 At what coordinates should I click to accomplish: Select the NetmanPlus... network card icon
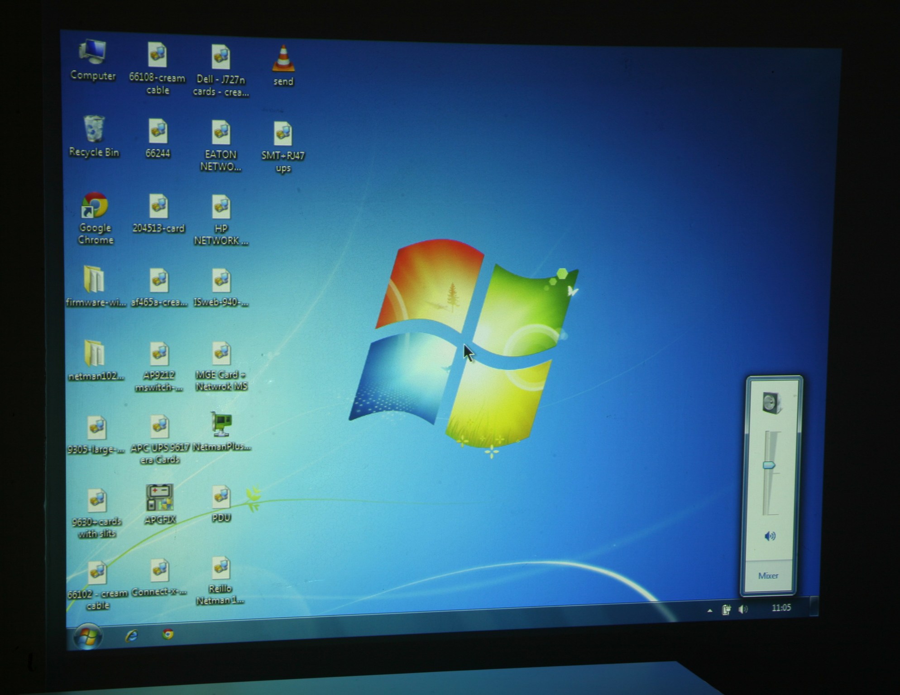pos(221,432)
